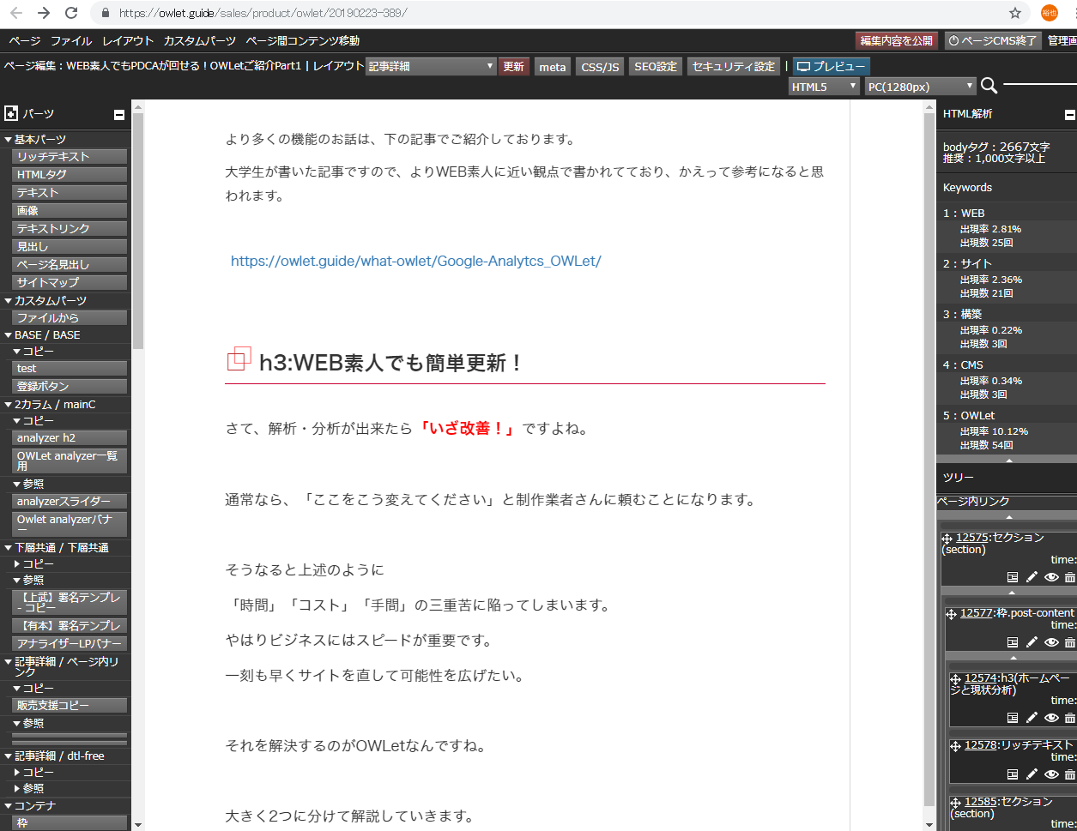Collapse the 2カラム / mainC group
Viewport: 1077px width, 831px height.
(9, 404)
